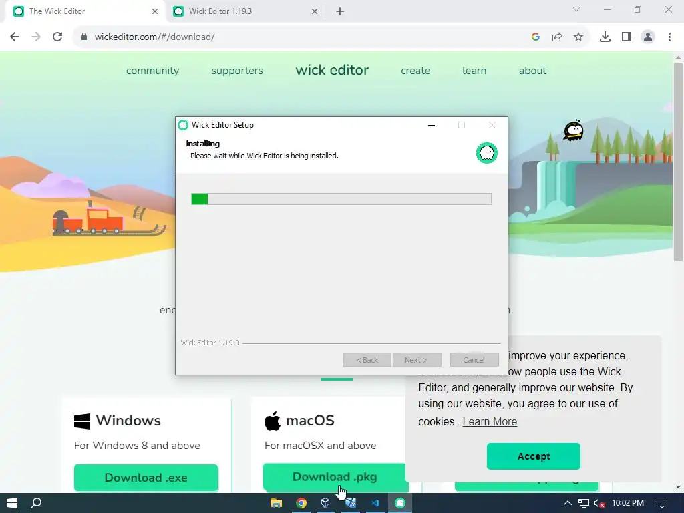This screenshot has width=684, height=513.
Task: Click the Next button in setup
Action: click(417, 360)
